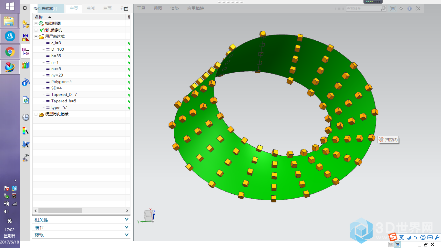The image size is (441, 248).
Task: Click the navigator horizontal scrollbar thumb
Action: [60, 211]
